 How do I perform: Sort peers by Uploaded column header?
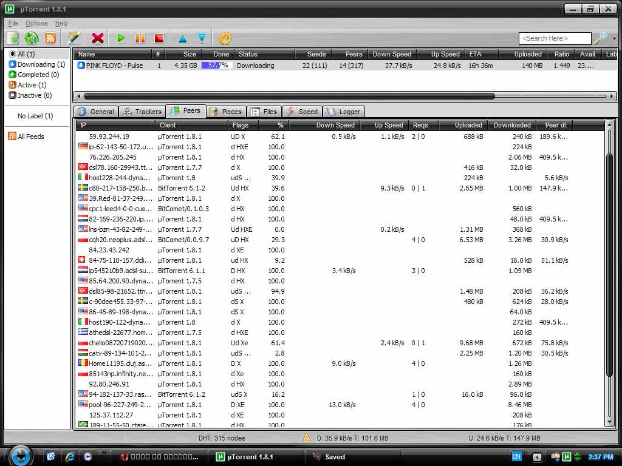(463, 125)
